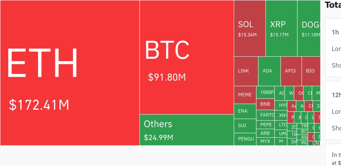
Task: Select the red BIO tile
Action: tap(310, 71)
